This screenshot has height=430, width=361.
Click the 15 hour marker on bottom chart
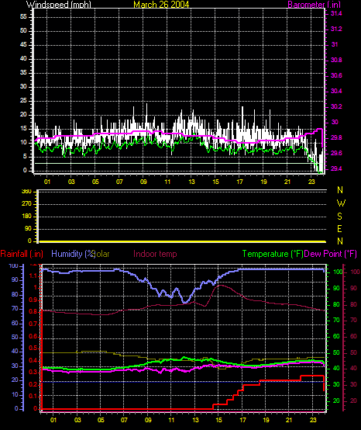click(218, 420)
